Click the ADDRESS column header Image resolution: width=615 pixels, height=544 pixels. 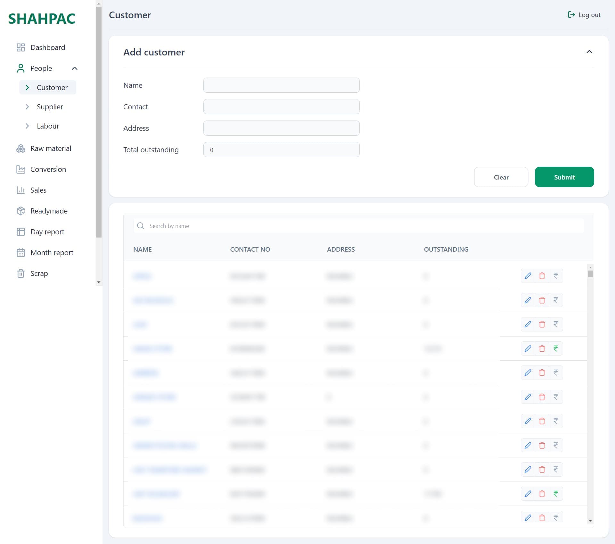point(341,249)
